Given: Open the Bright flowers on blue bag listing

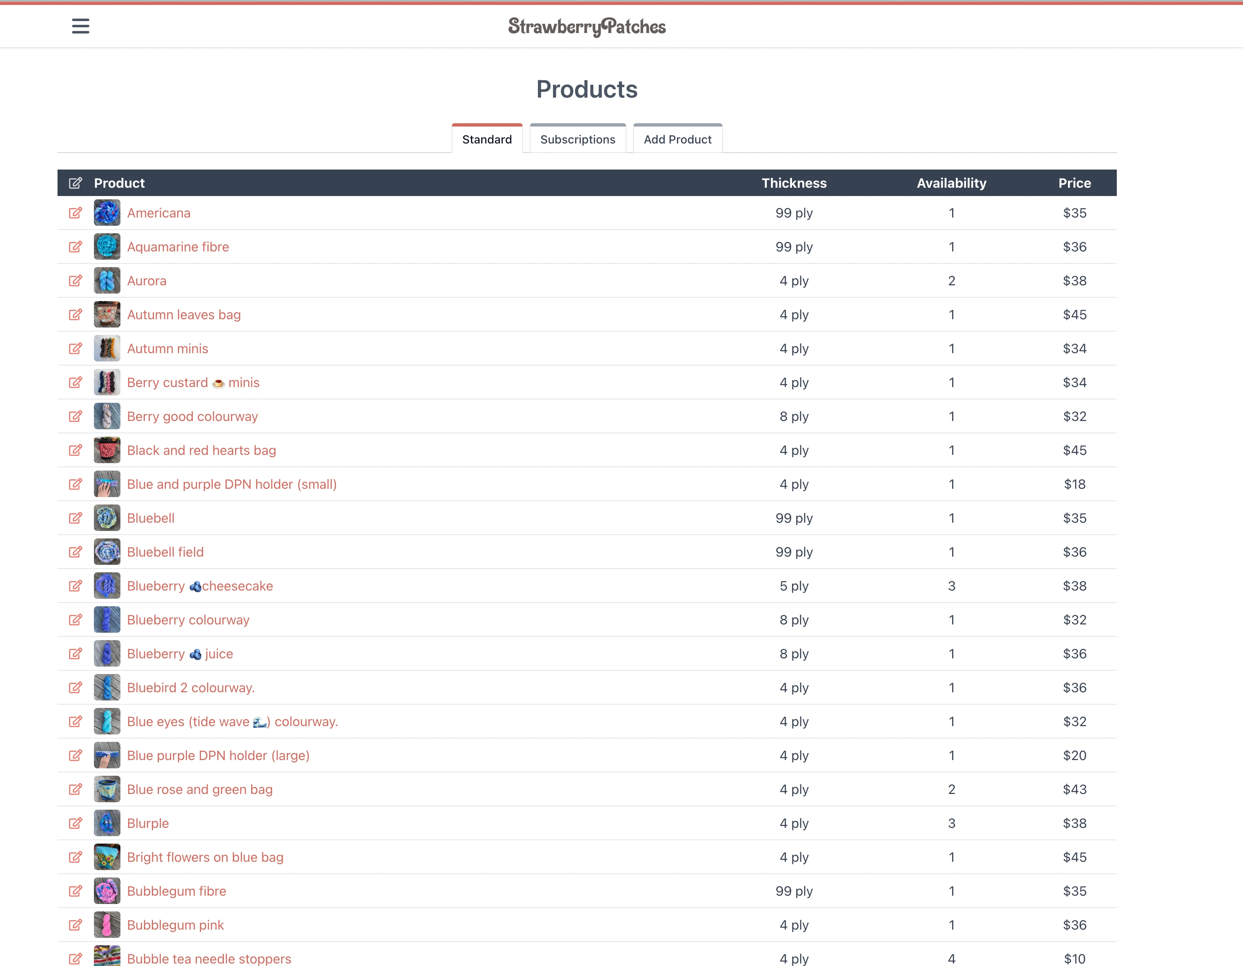Looking at the screenshot, I should coord(206,857).
